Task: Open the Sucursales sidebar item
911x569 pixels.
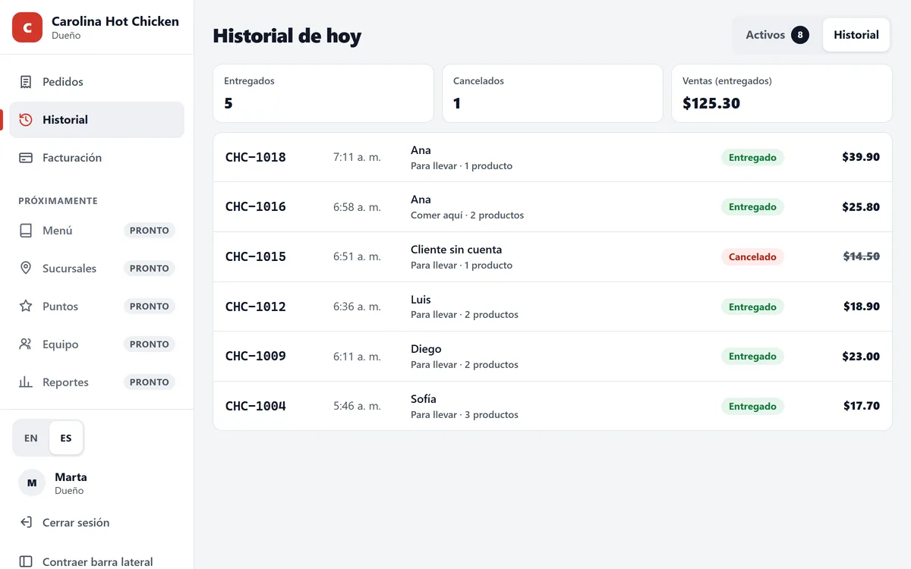Action: click(97, 269)
